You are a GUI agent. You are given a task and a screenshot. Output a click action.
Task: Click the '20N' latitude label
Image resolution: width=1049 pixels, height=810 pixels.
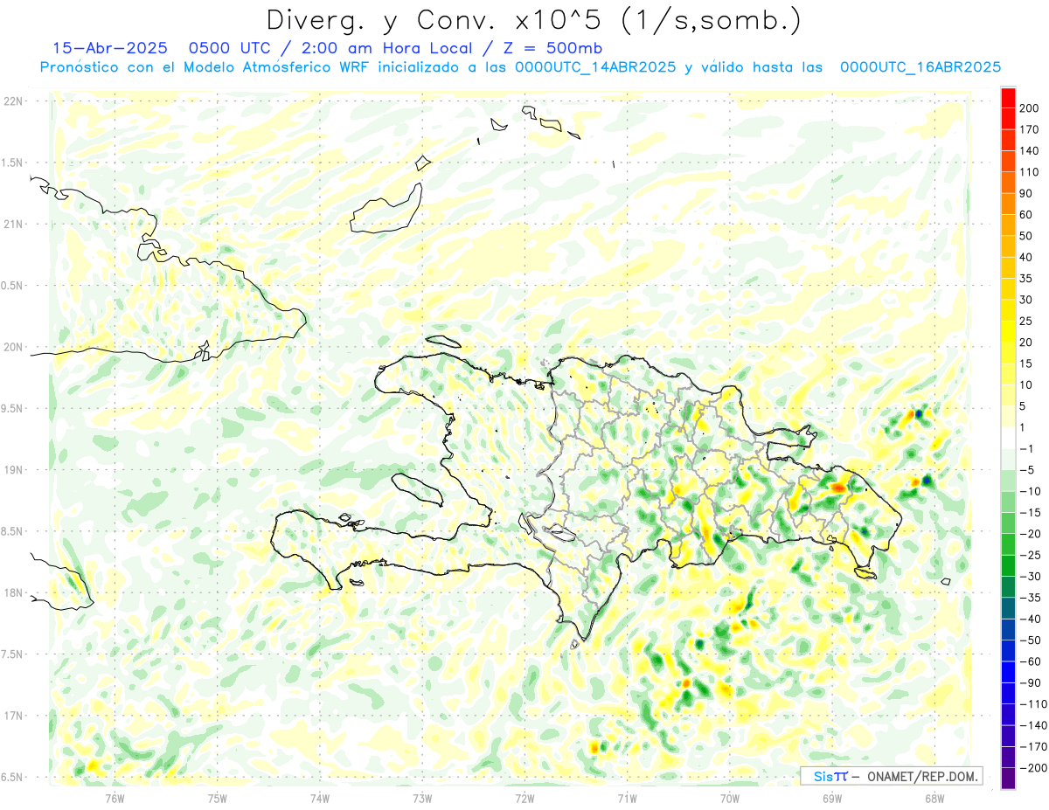[x=12, y=347]
